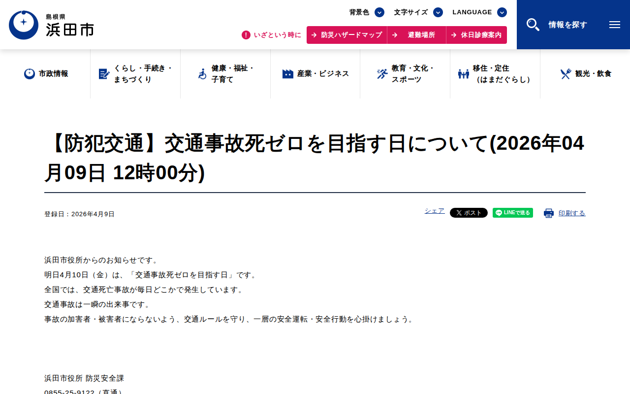Open the LANGUAGE dropdown
Viewport: 630px width, 394px height.
click(502, 12)
